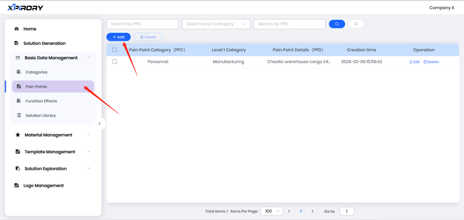
Task: Open the Solution Library menu item
Action: pos(41,116)
